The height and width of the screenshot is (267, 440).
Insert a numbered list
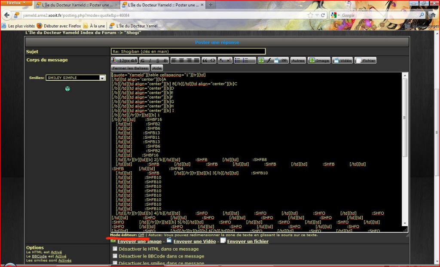point(245,60)
